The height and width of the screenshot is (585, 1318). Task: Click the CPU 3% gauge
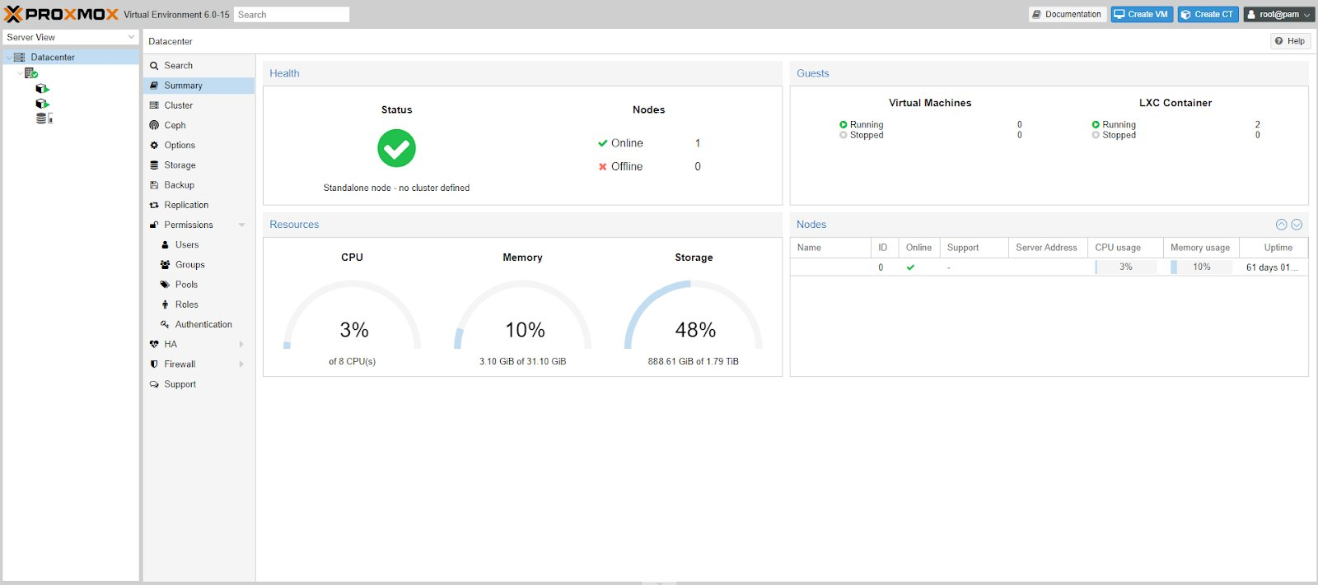click(x=353, y=315)
